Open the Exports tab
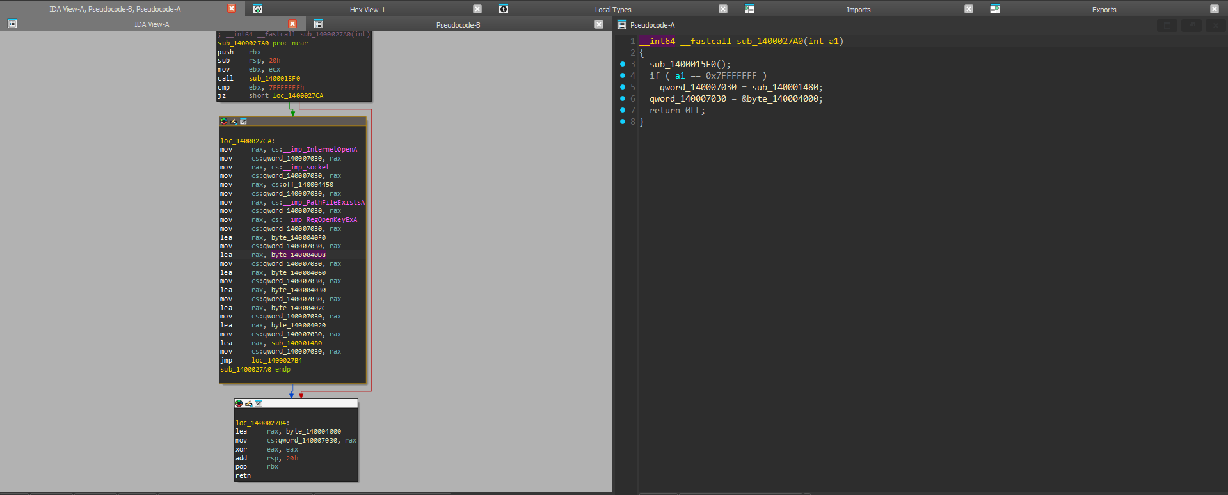This screenshot has width=1228, height=495. [x=1104, y=10]
